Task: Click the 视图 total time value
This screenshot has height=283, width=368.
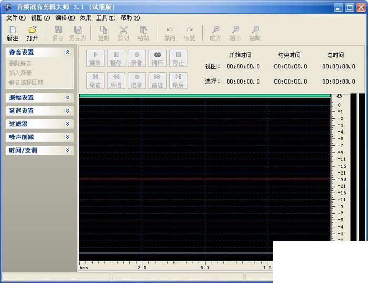Action: pos(339,66)
